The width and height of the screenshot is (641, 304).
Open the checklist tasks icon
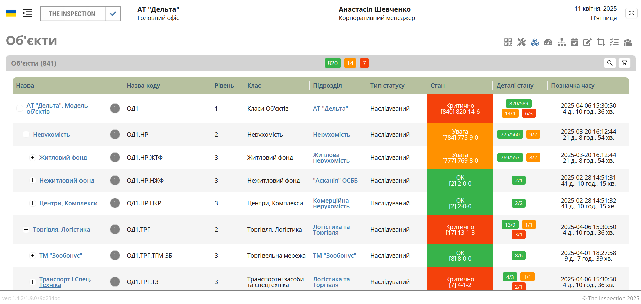point(614,42)
